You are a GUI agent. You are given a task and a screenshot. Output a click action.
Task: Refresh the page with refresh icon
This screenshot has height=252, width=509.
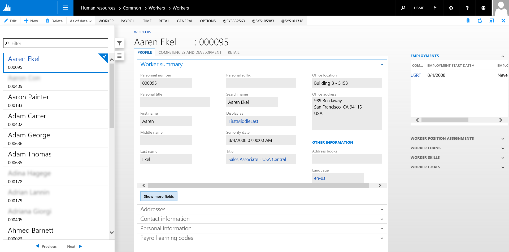(x=480, y=21)
